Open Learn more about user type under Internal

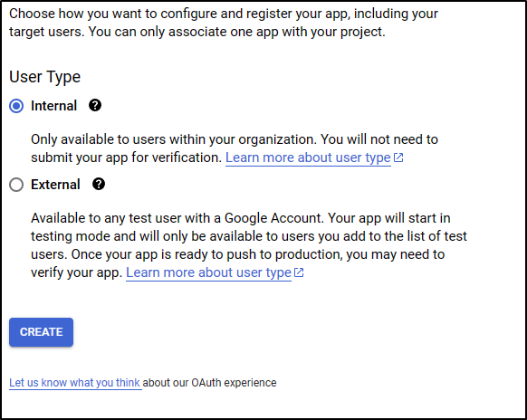pos(308,157)
